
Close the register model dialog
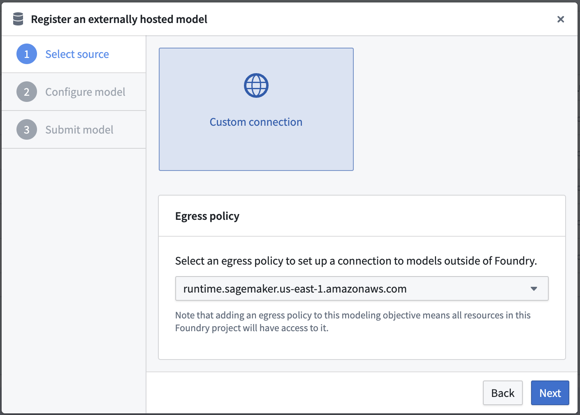560,19
